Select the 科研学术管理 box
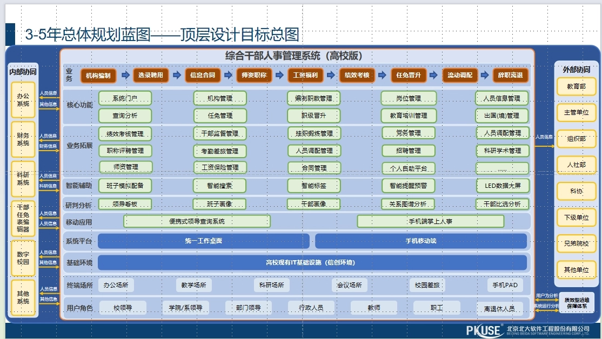The image size is (602, 339). pos(503,151)
